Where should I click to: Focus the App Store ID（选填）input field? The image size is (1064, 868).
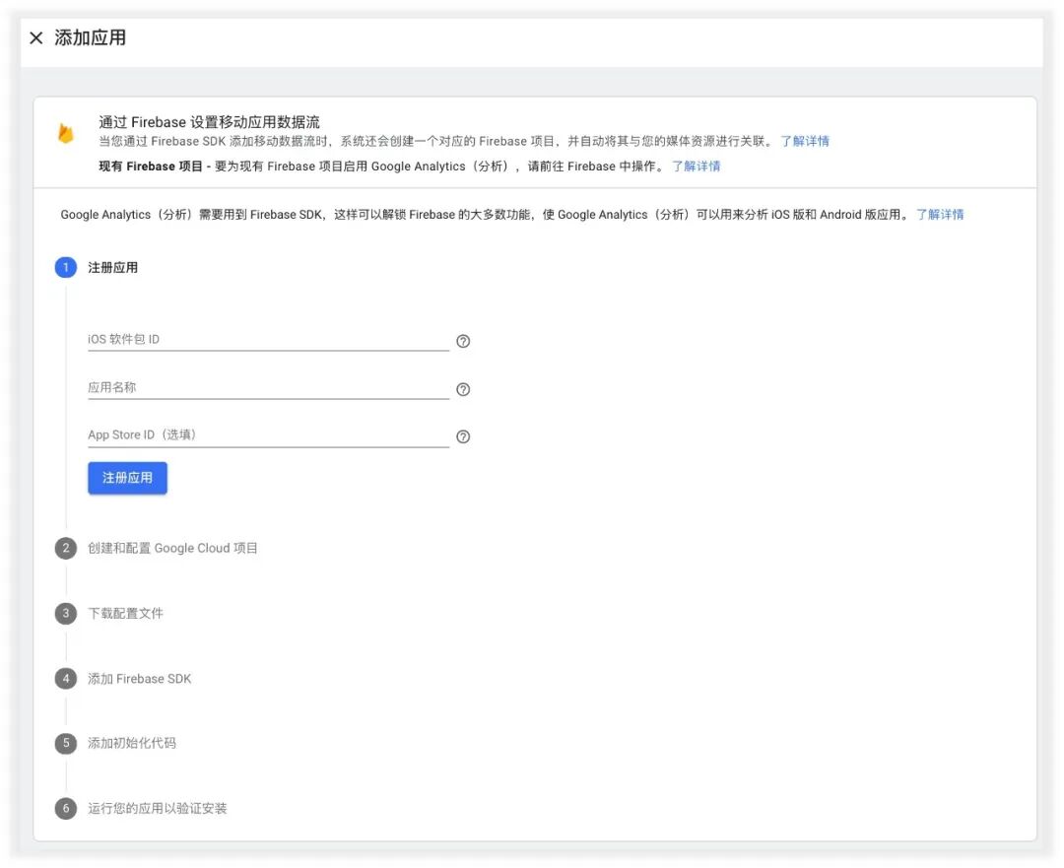(268, 435)
